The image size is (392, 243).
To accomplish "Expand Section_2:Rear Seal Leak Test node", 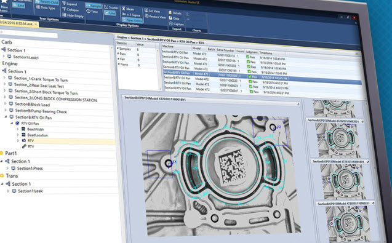I will (x=4, y=84).
